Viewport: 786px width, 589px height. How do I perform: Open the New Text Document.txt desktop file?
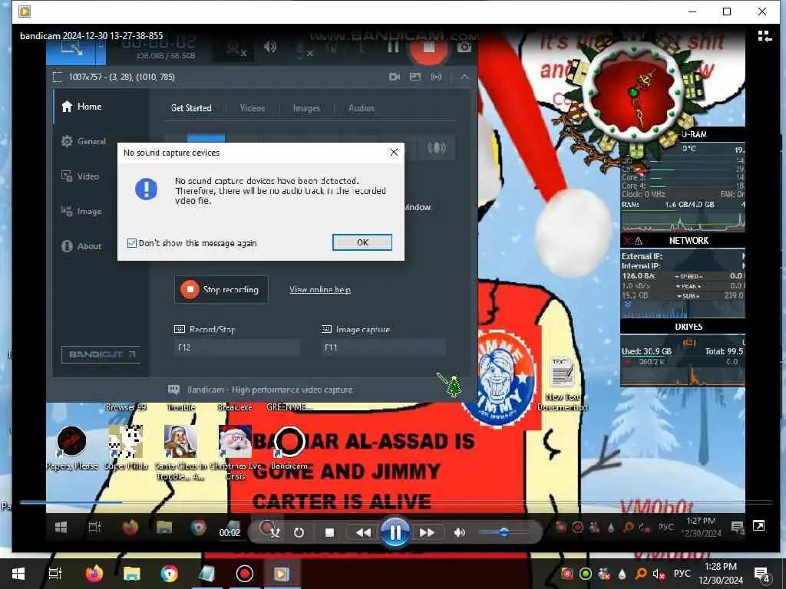pyautogui.click(x=563, y=383)
